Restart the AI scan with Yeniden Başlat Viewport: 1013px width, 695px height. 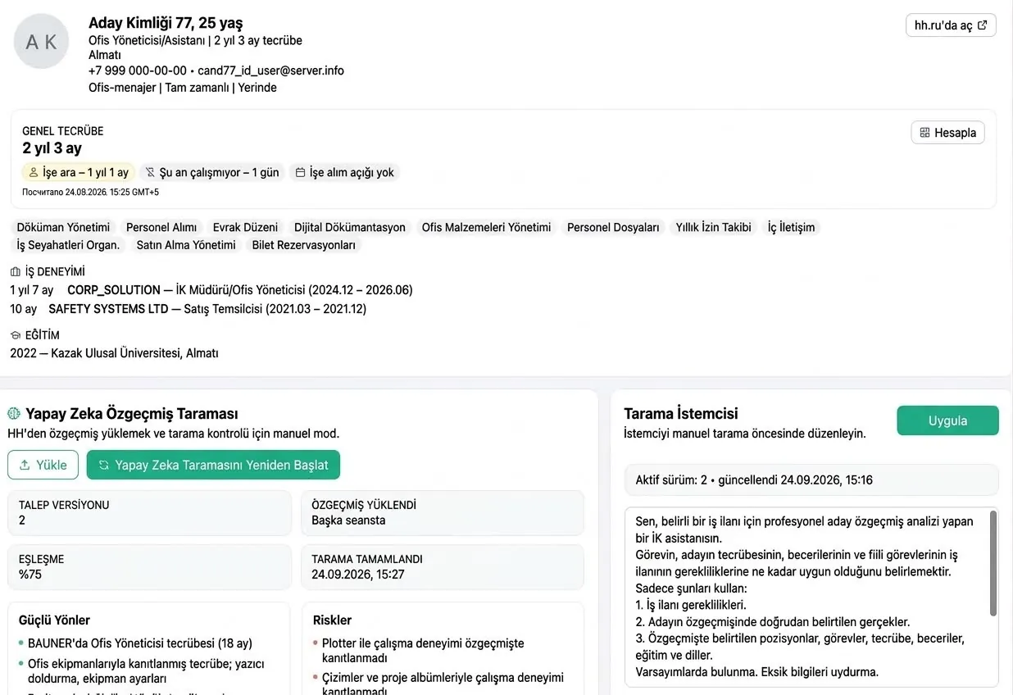click(x=213, y=465)
